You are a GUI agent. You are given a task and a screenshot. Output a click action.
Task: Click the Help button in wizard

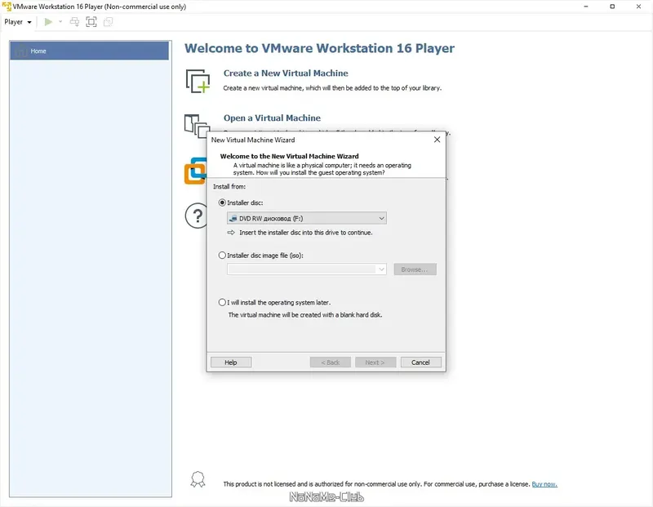tap(231, 362)
